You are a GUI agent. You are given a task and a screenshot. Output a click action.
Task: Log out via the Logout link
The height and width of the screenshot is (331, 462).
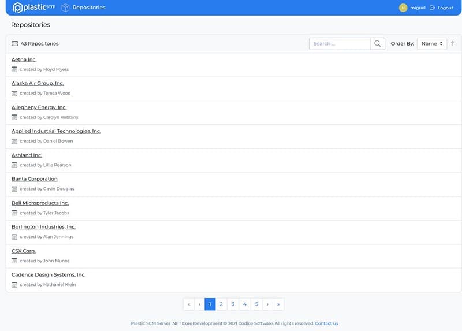click(x=445, y=8)
